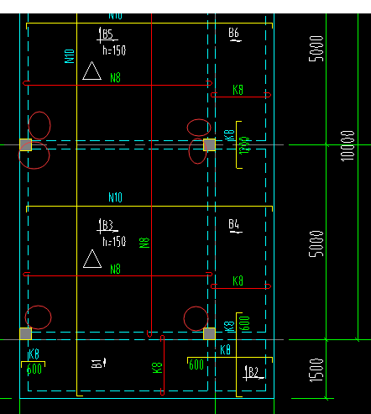371x414 pixels.
Task: Click cyan K8 label above bottom-left 600
Action: coord(34,354)
